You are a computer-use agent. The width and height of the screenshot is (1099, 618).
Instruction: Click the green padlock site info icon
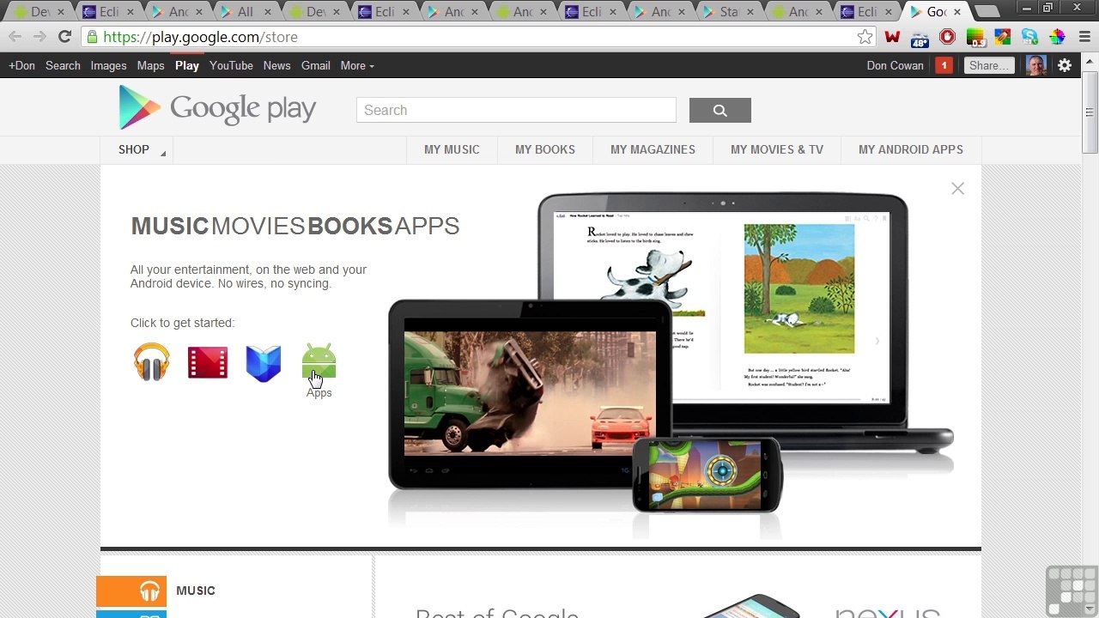click(x=92, y=37)
